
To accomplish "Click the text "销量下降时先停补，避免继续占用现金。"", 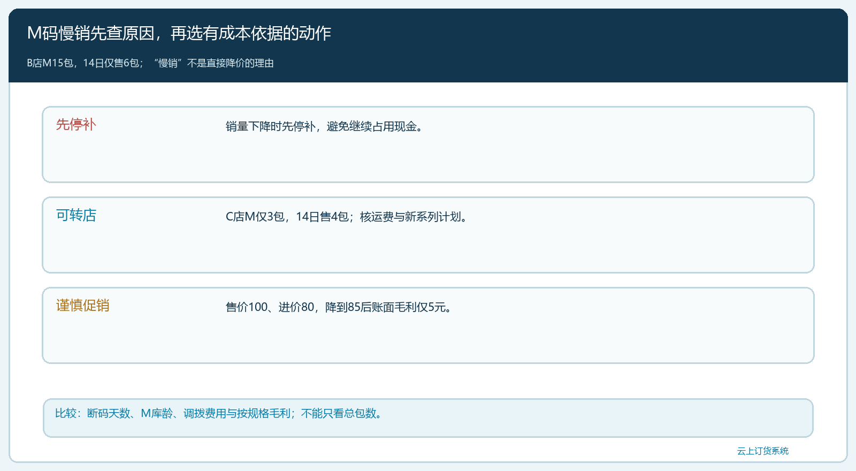I will [324, 126].
